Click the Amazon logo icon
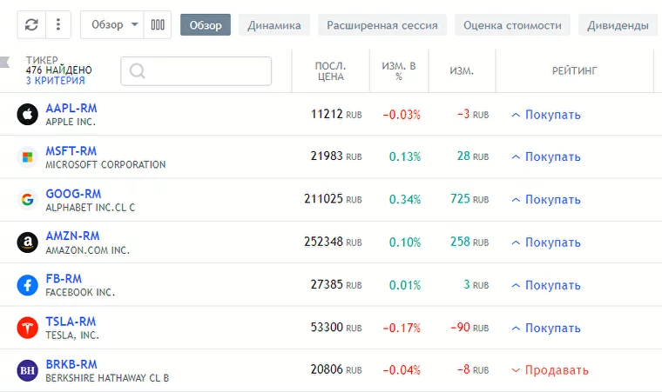The image size is (662, 392). (28, 243)
